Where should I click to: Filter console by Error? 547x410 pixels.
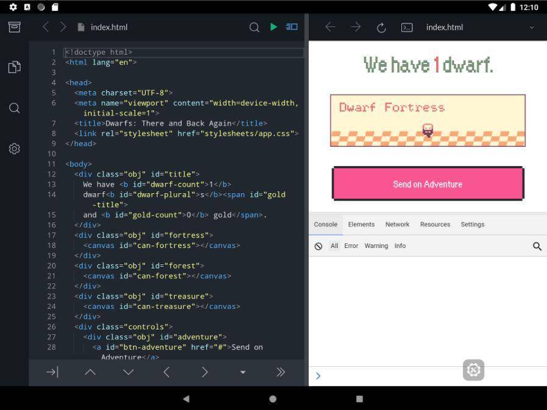pos(351,246)
